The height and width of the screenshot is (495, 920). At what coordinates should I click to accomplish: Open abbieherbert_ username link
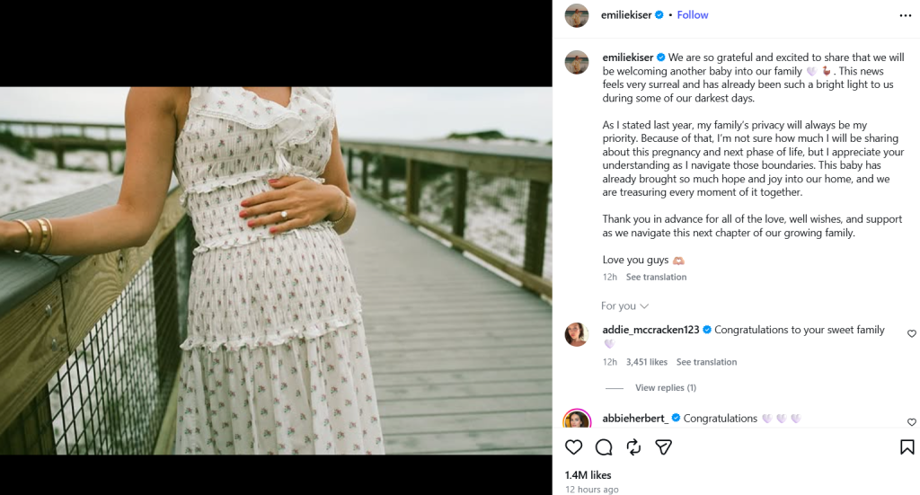(635, 418)
